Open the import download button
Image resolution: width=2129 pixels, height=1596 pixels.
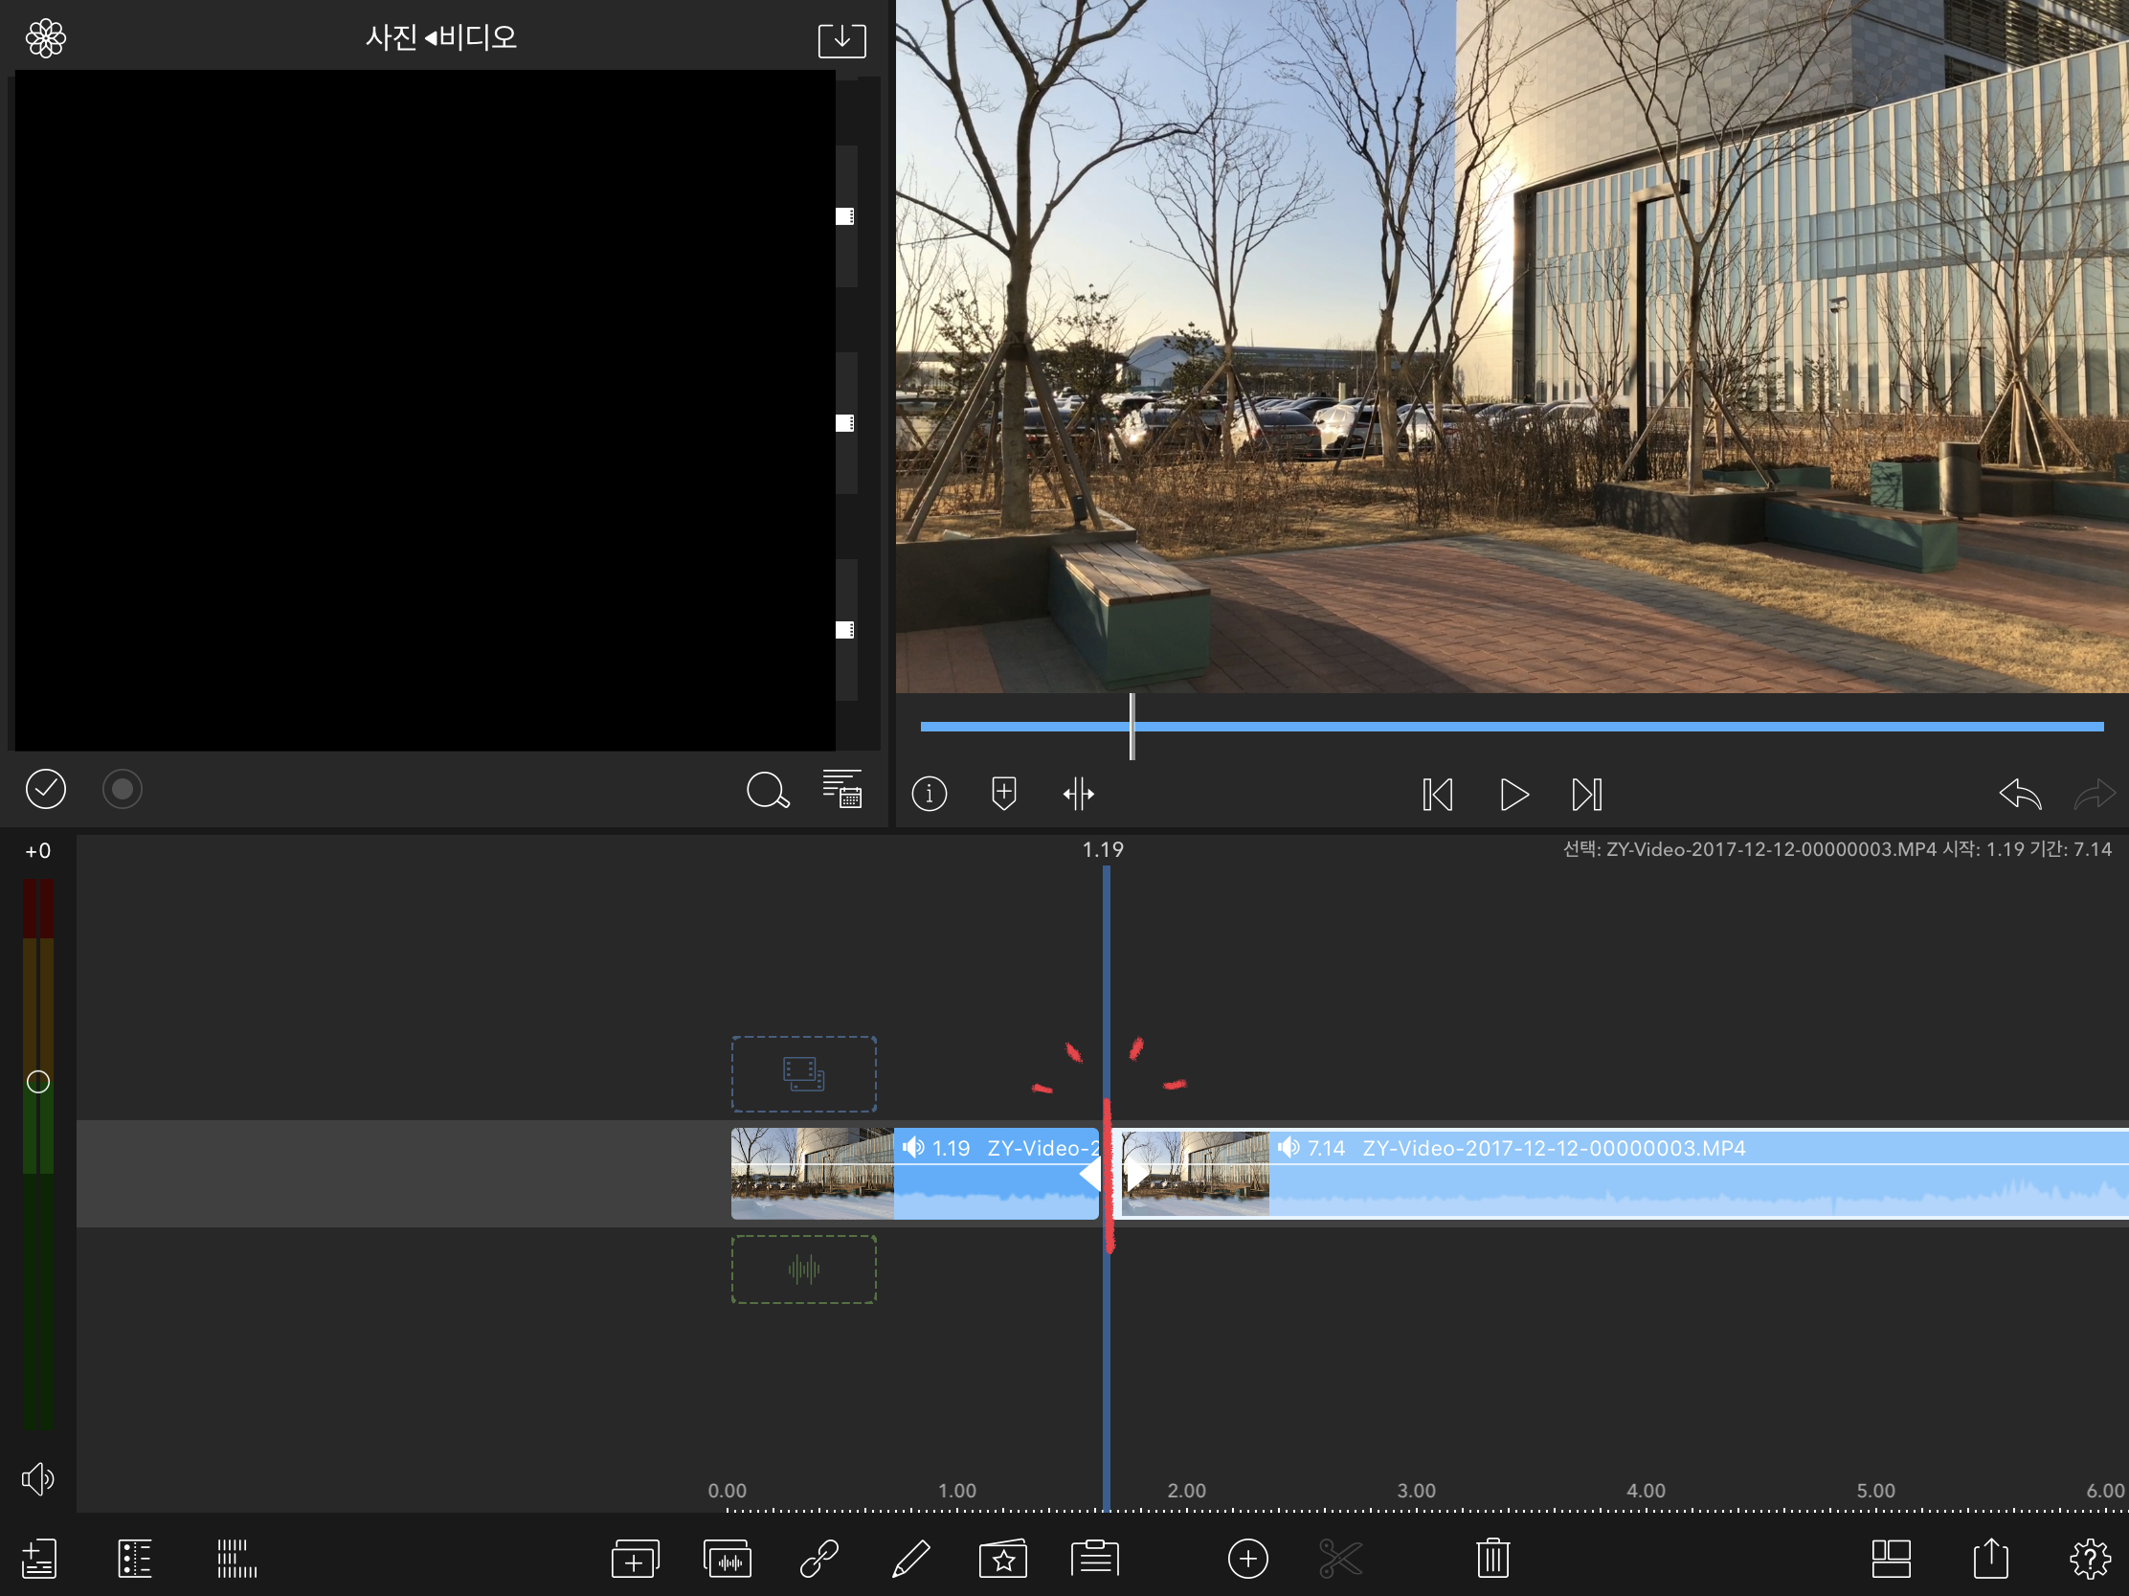click(841, 39)
